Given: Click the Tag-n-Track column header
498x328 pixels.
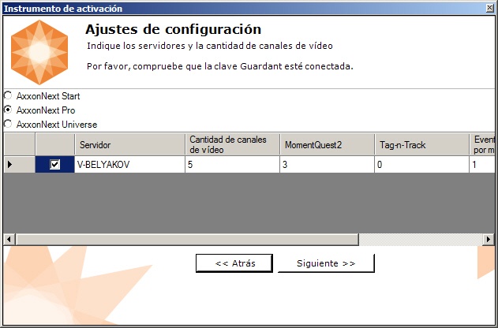Looking at the screenshot, I should (x=421, y=144).
